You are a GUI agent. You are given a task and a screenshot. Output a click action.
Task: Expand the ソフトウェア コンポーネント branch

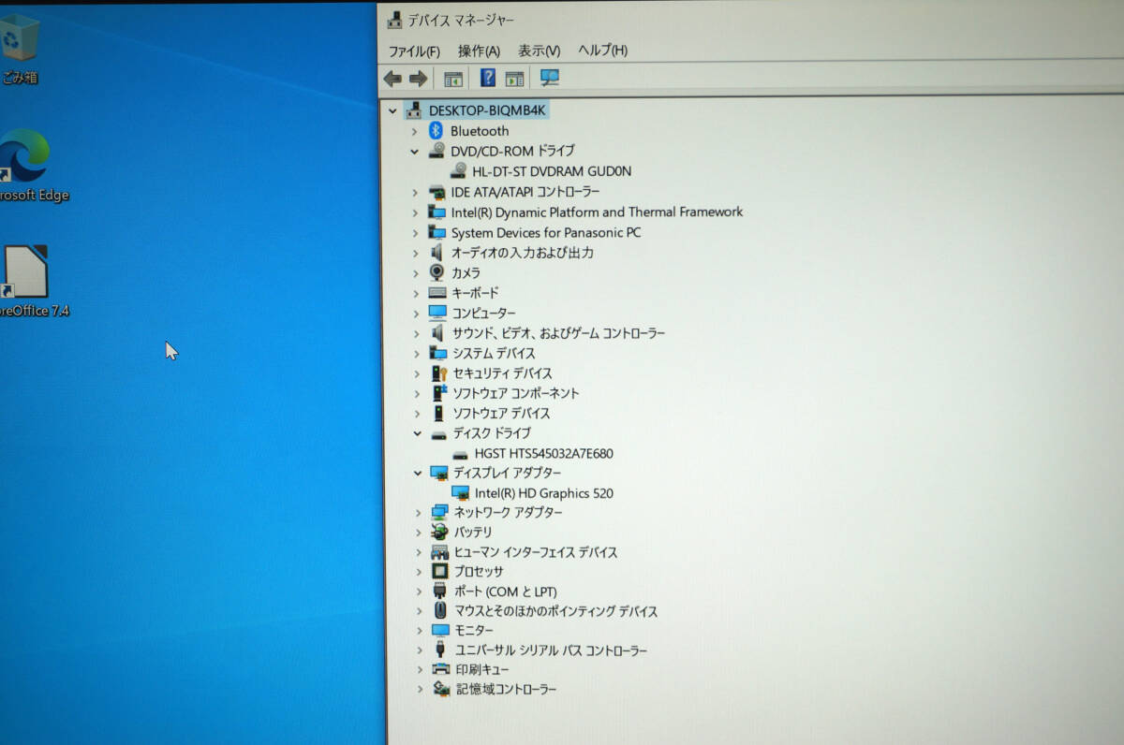pyautogui.click(x=417, y=393)
